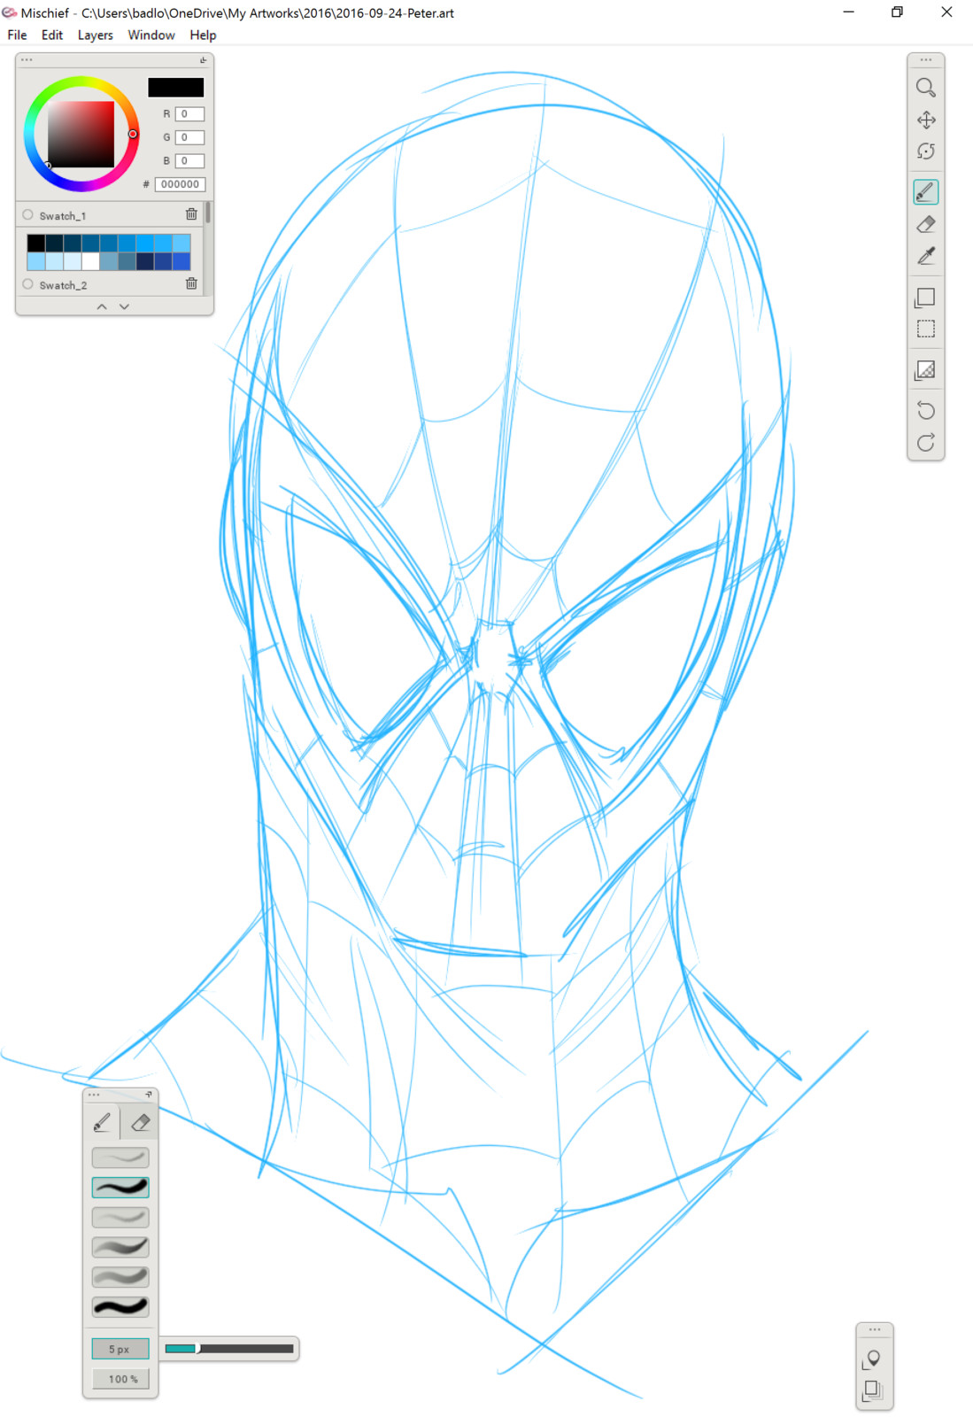Move swatch list down with chevron
Viewport: 973px width, 1417px height.
tap(124, 306)
